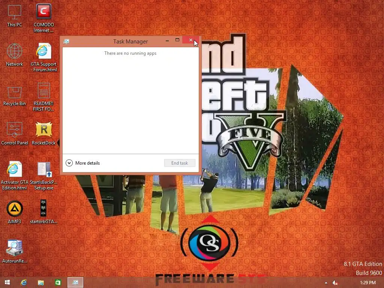The height and width of the screenshot is (288, 384).
Task: Open the Recycle Bin
Action: click(15, 96)
